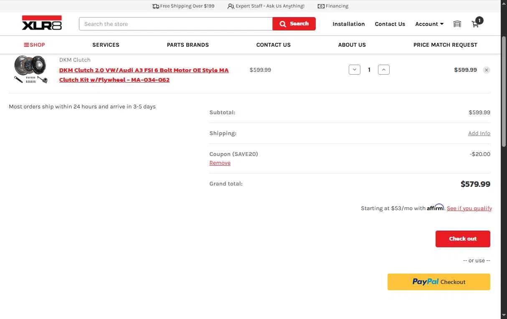Decrease quantity with the down arrow

coord(355,70)
